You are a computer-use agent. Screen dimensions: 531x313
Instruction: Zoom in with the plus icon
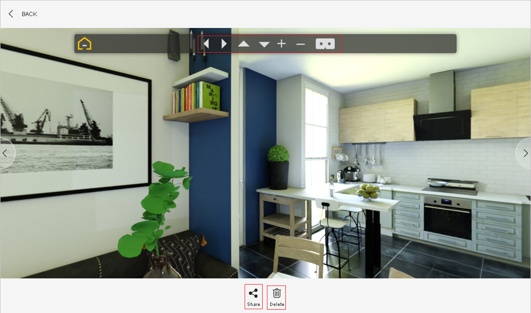(282, 44)
